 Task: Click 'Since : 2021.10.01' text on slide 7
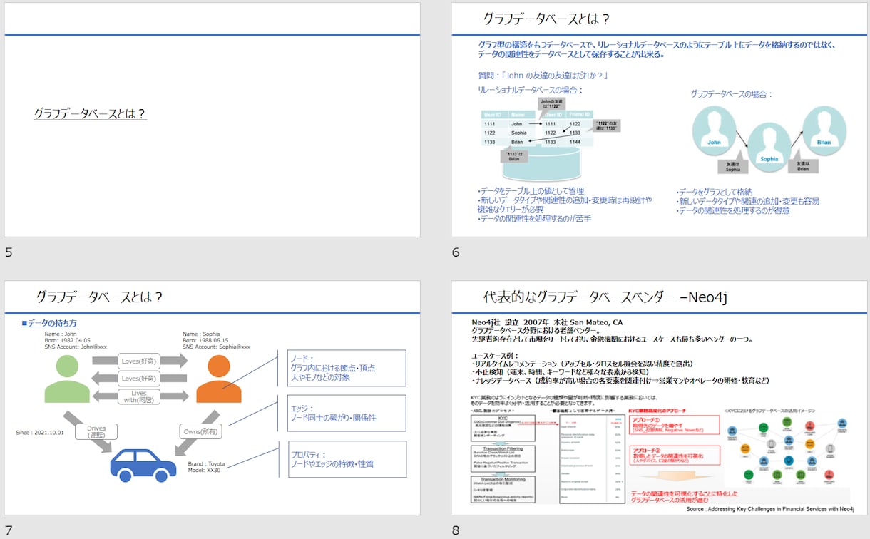[x=40, y=433]
